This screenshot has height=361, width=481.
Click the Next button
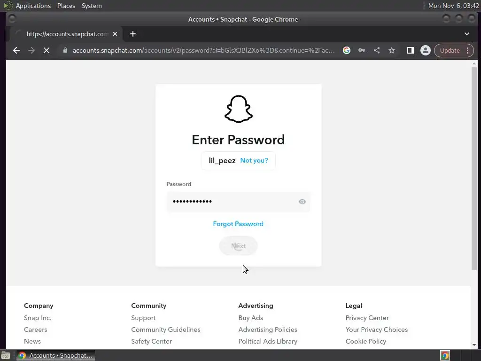click(x=238, y=246)
